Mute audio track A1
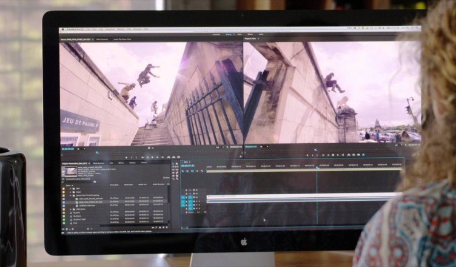This screenshot has height=267, width=456. point(196,201)
